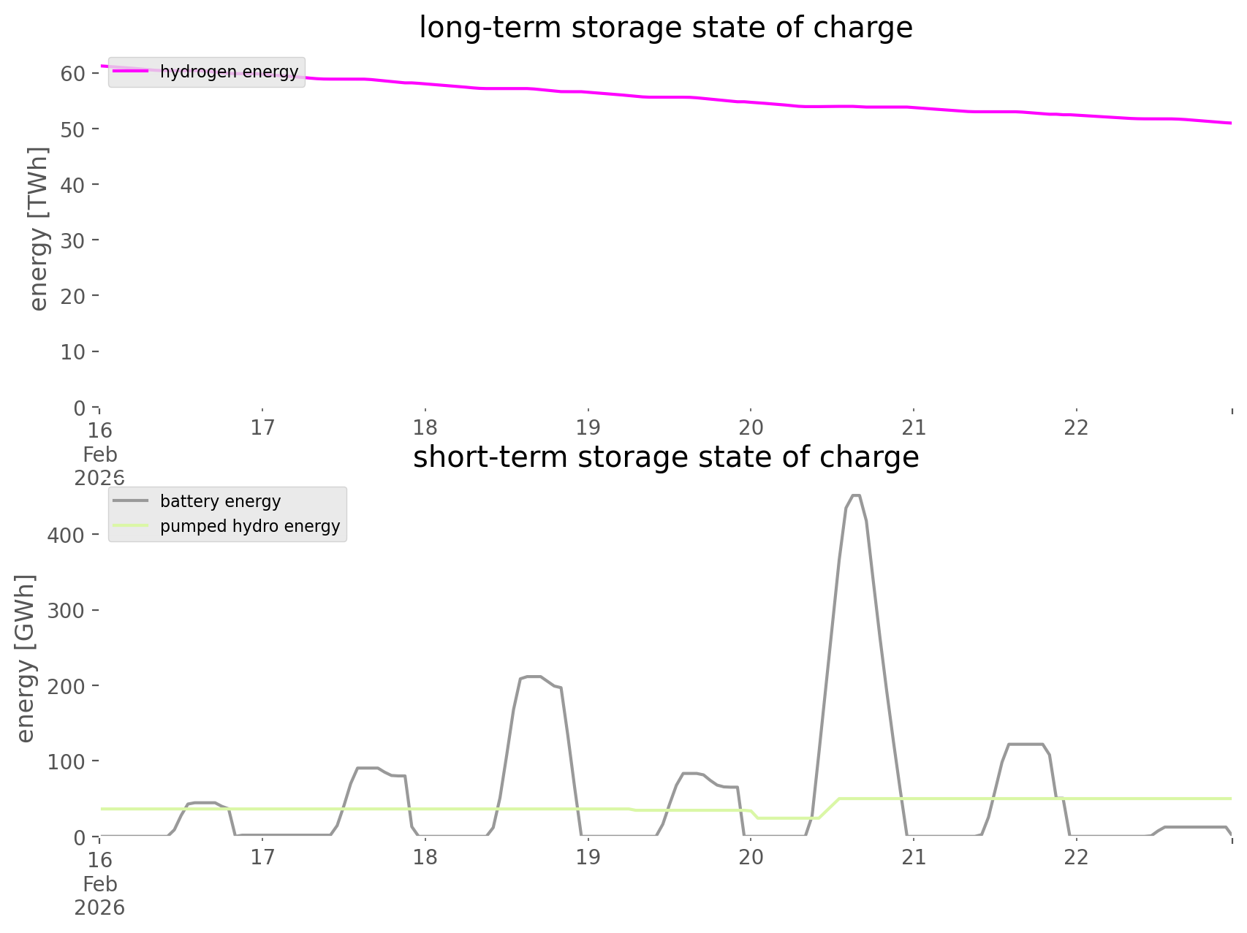Click the magenta hydrogen energy legend line
This screenshot has width=1247, height=933.
[x=132, y=72]
